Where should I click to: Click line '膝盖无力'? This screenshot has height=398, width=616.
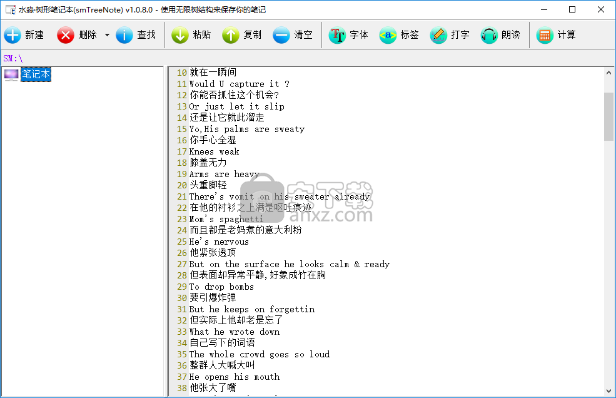click(x=208, y=163)
